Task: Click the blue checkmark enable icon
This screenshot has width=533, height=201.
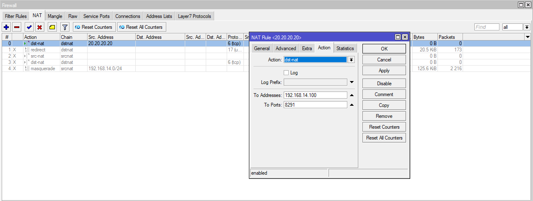Action: 29,27
